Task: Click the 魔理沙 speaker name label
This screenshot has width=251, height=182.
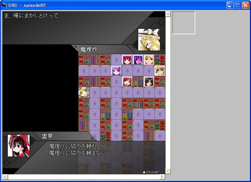Action: (x=89, y=49)
